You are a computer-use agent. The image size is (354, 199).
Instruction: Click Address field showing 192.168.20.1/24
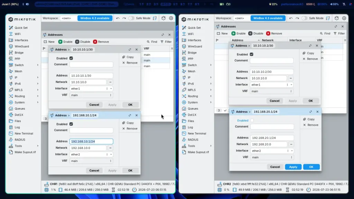coord(272,138)
